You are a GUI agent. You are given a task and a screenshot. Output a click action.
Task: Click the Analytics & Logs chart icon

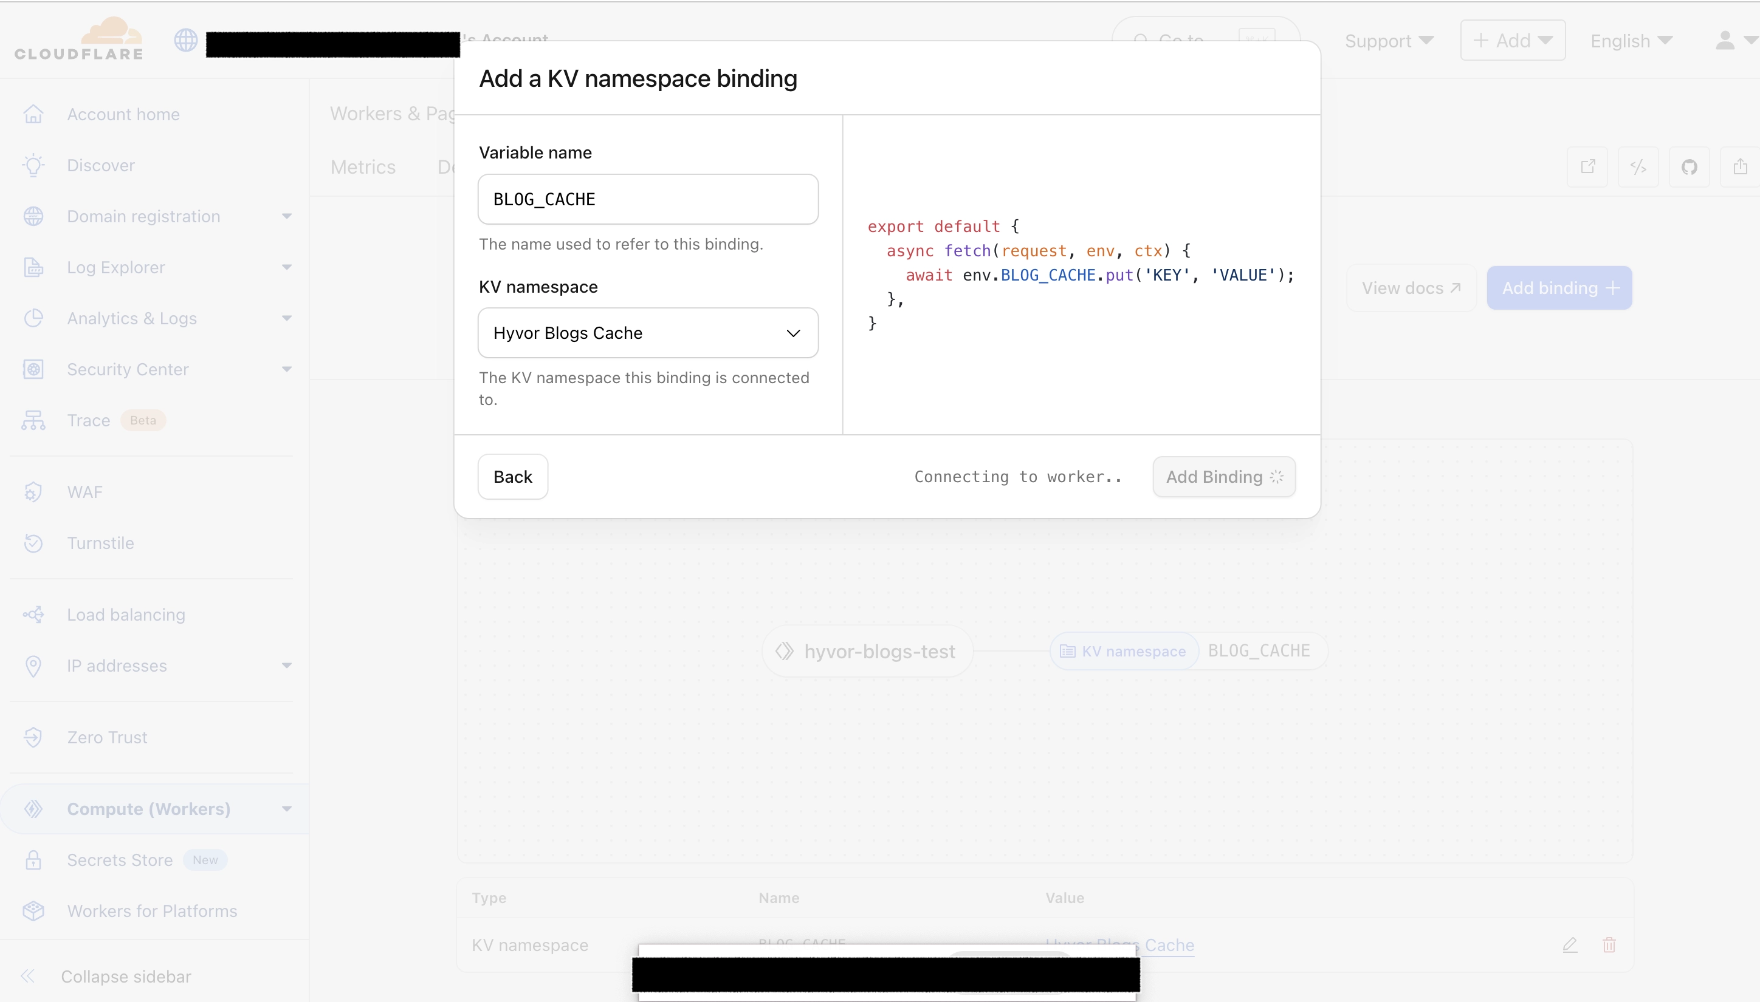point(33,318)
